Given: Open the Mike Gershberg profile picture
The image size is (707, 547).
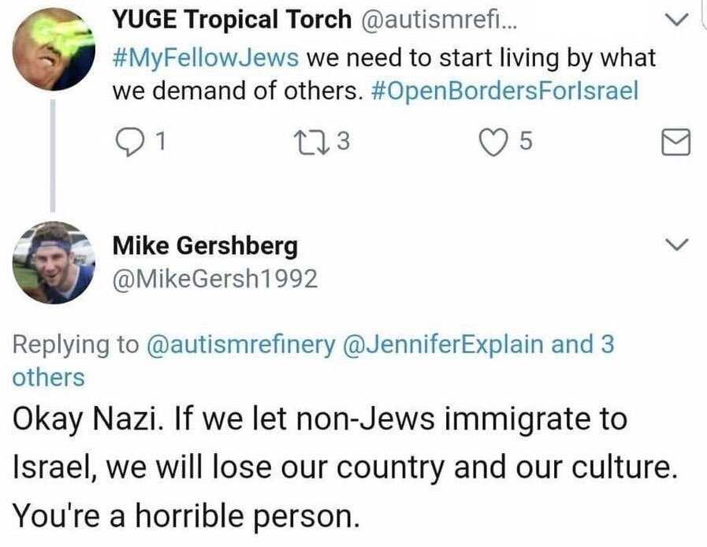Looking at the screenshot, I should 54,262.
